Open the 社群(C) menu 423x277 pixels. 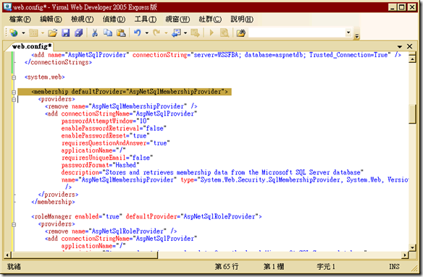tap(210, 19)
